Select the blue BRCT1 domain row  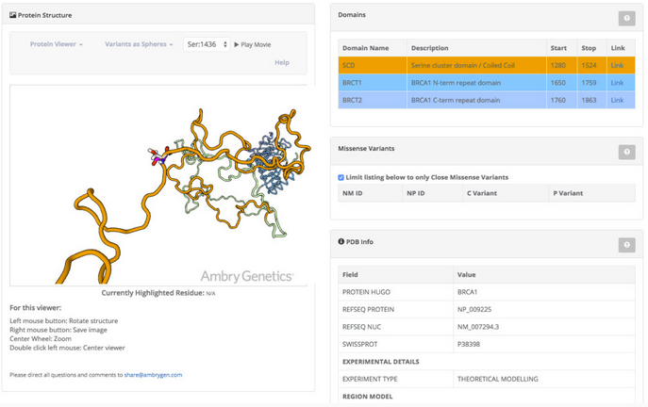pos(472,83)
